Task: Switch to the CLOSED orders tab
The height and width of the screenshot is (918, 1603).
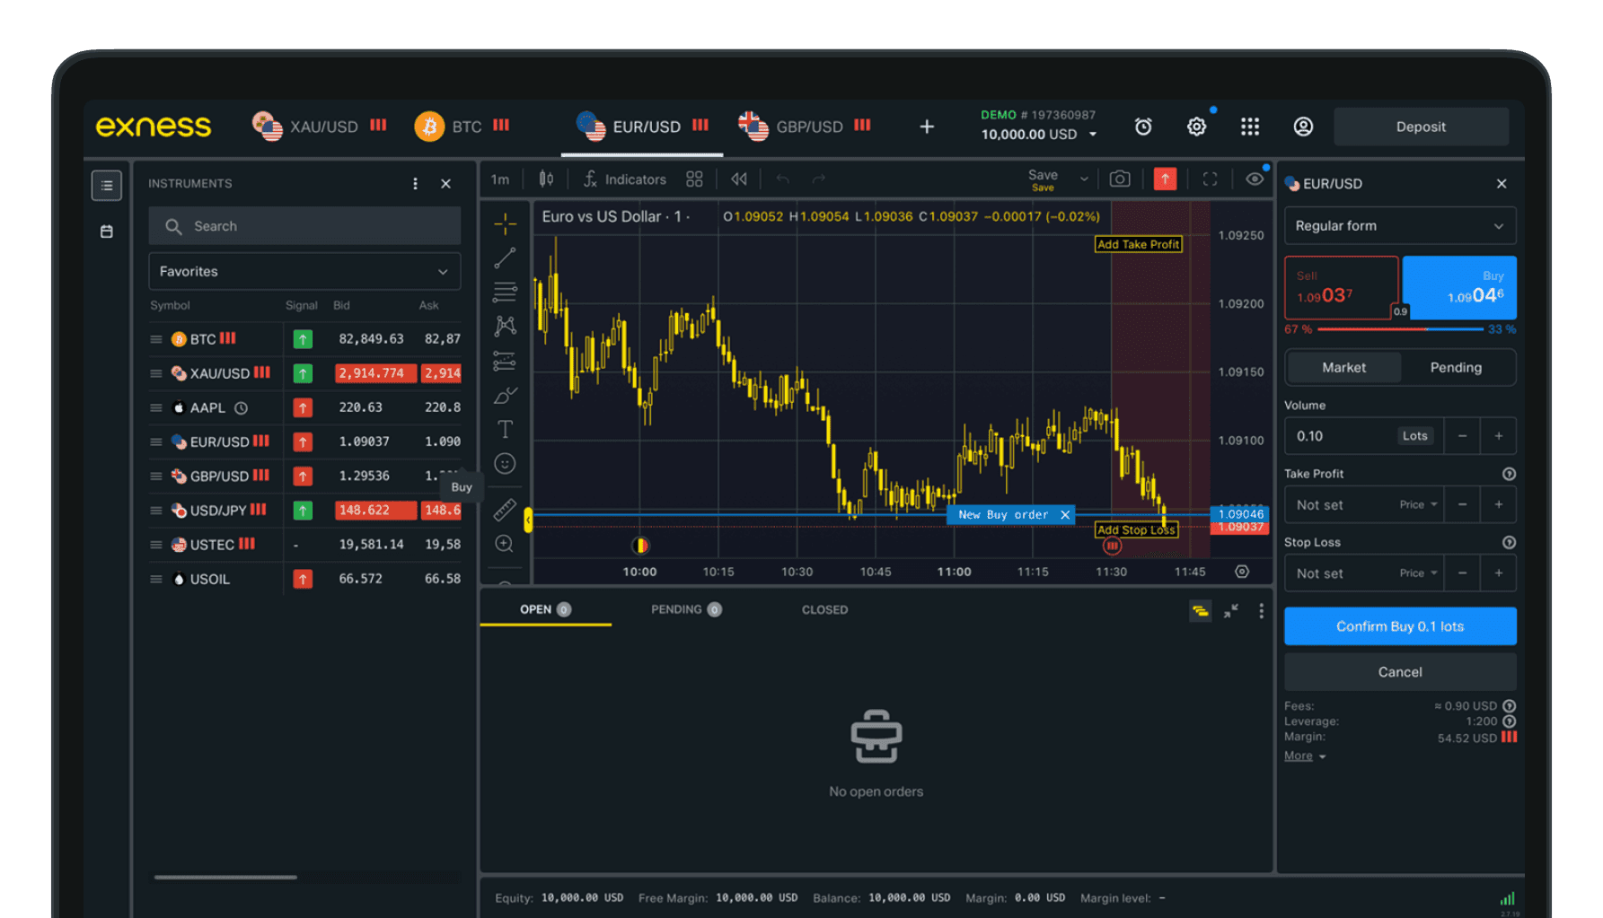Action: (x=824, y=609)
